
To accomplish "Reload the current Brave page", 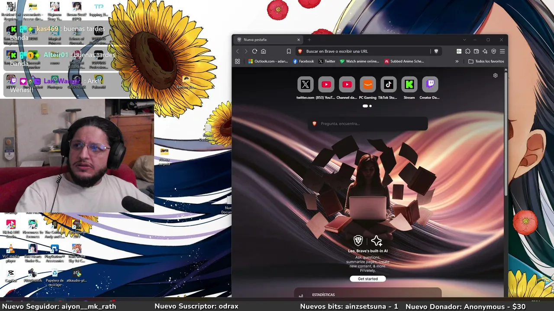I will [254, 51].
